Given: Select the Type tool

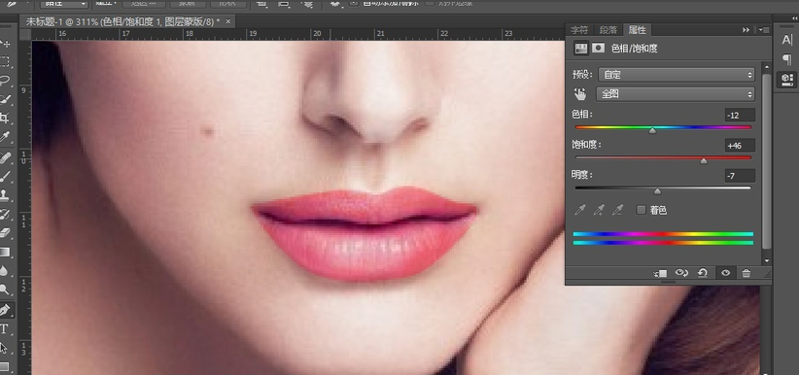Looking at the screenshot, I should click(x=5, y=329).
